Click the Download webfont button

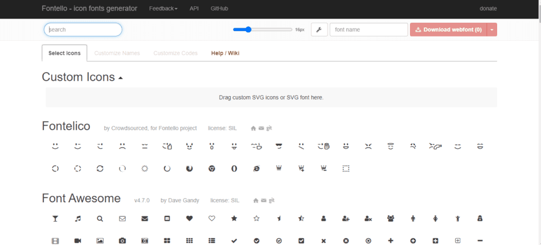pyautogui.click(x=449, y=30)
